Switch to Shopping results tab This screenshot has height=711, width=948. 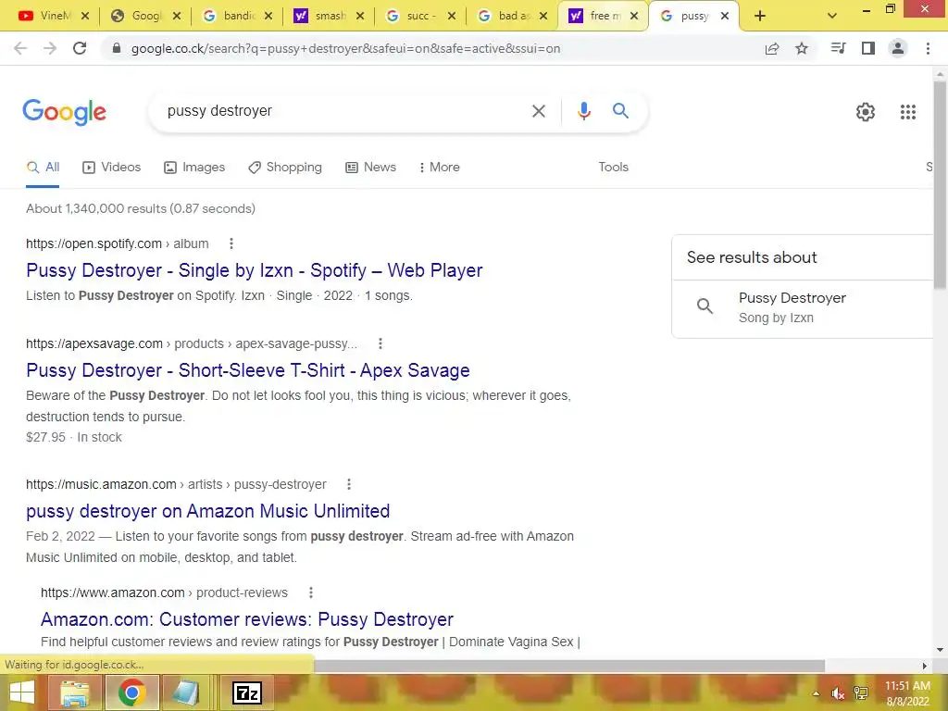tap(285, 168)
